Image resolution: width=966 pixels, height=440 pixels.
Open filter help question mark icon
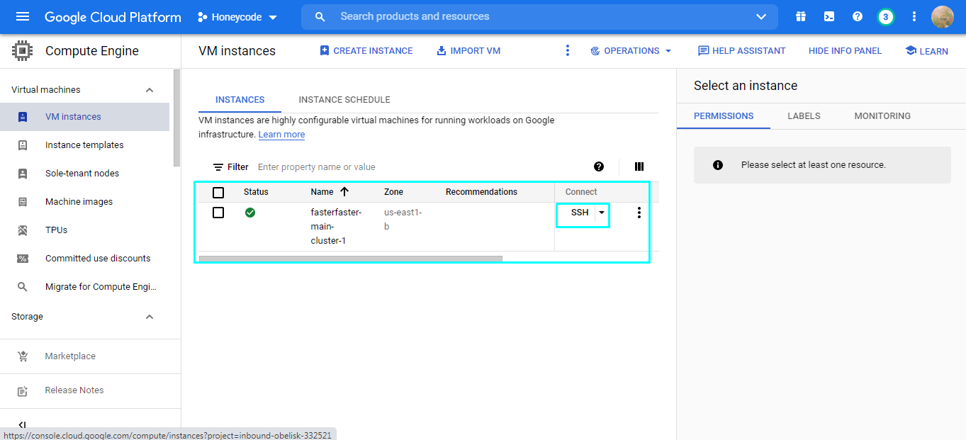[x=599, y=167]
